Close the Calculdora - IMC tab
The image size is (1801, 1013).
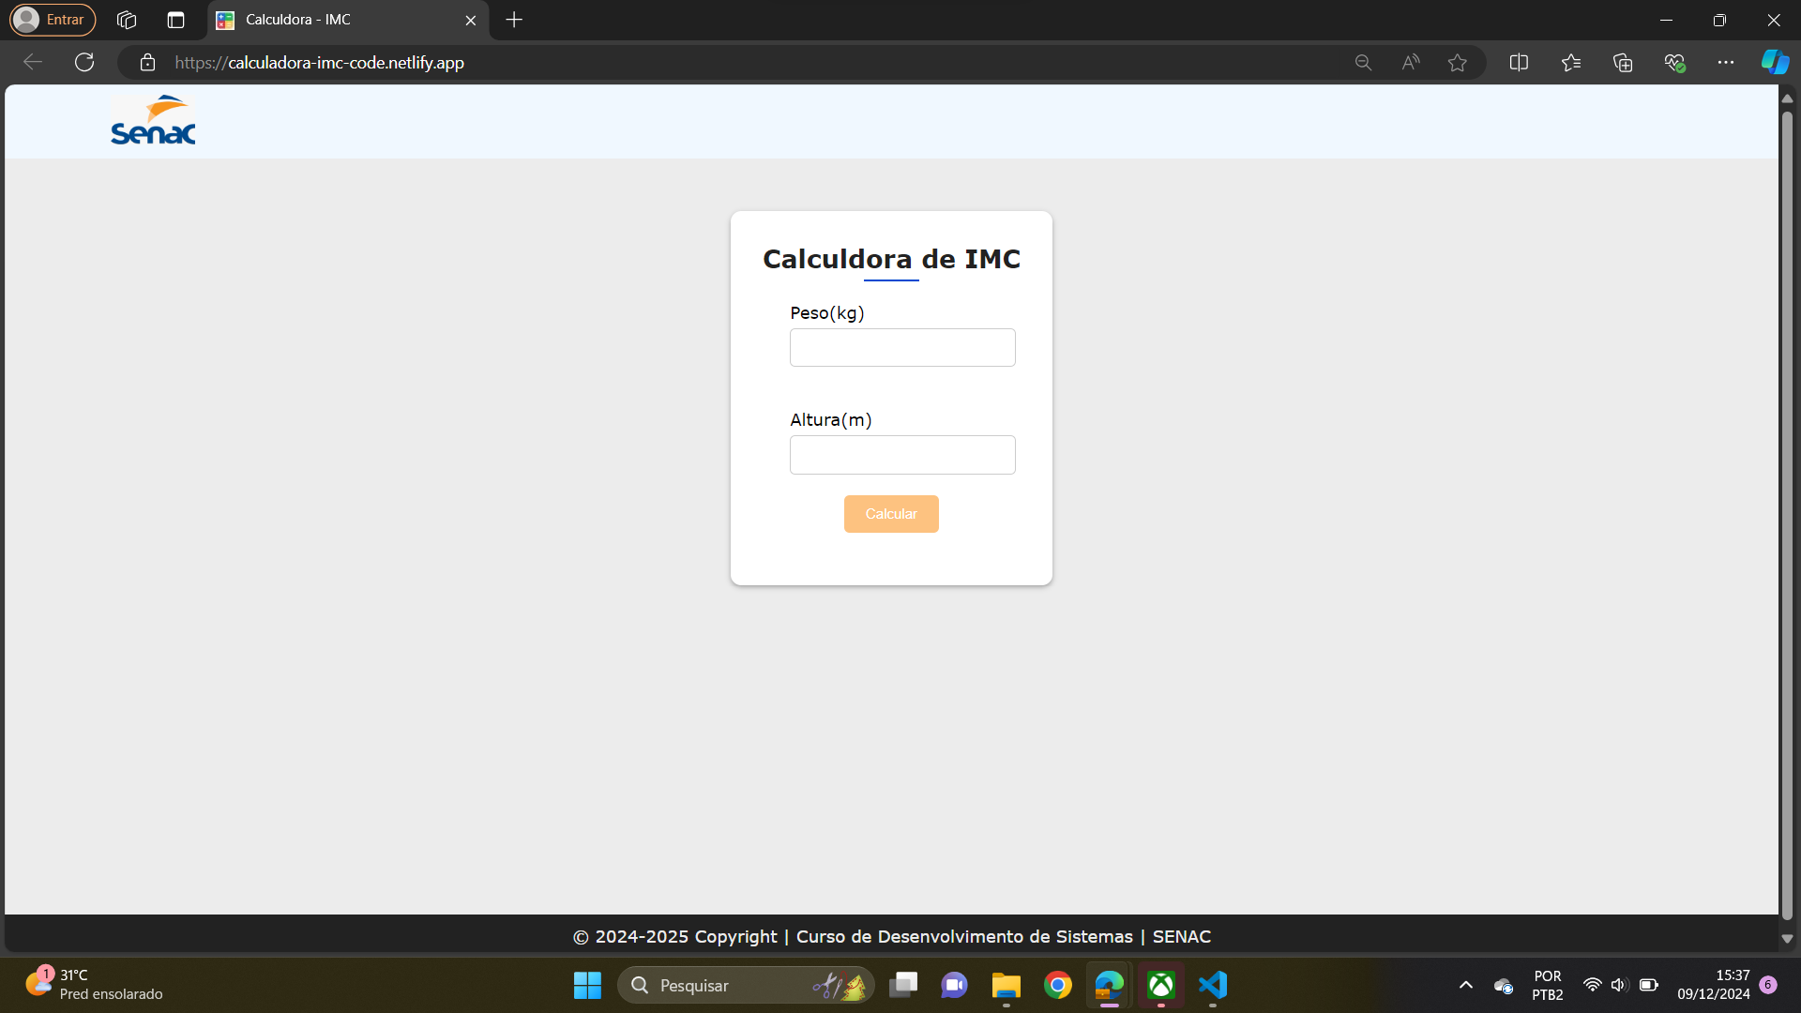(471, 20)
